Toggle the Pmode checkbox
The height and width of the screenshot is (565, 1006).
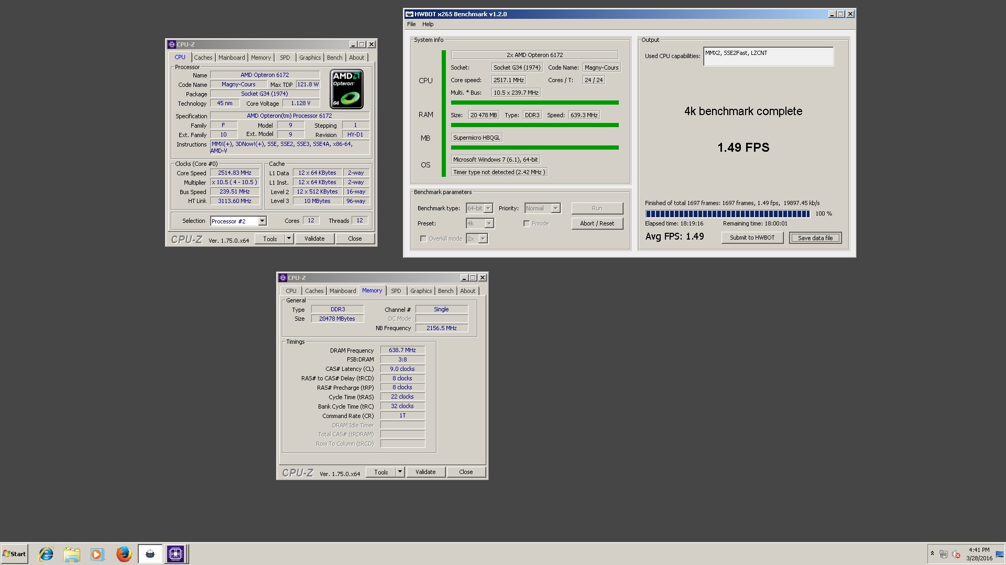coord(527,223)
